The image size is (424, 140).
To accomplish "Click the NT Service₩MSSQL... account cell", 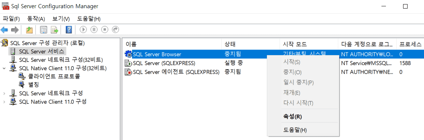I will pyautogui.click(x=367, y=63).
